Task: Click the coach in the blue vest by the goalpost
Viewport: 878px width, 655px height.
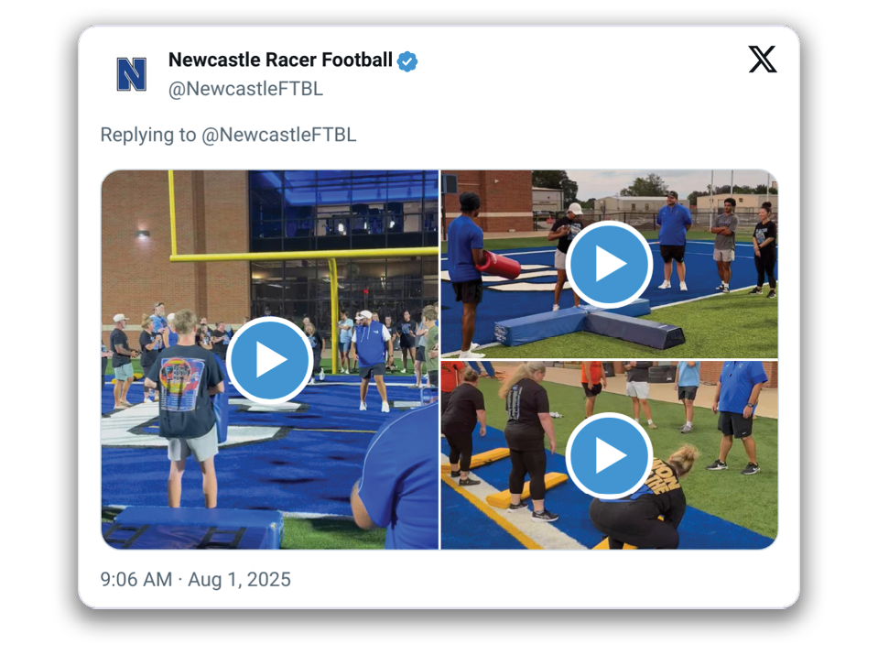Action: (371, 360)
